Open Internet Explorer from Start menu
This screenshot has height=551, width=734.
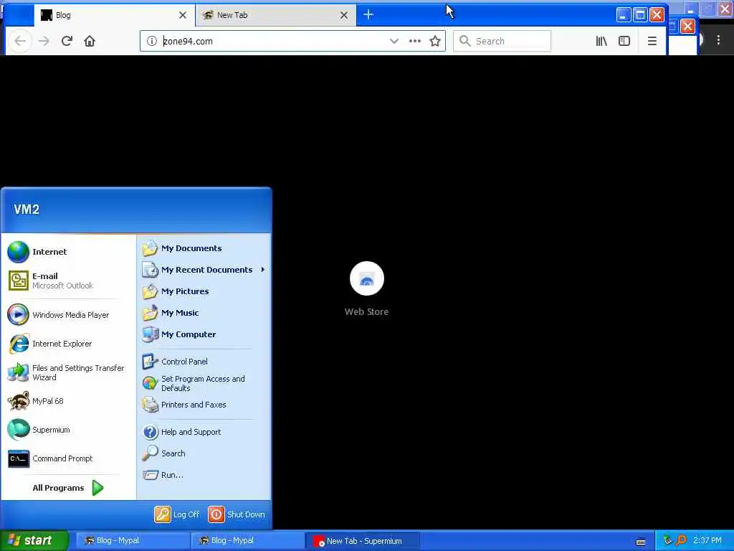coord(68,344)
